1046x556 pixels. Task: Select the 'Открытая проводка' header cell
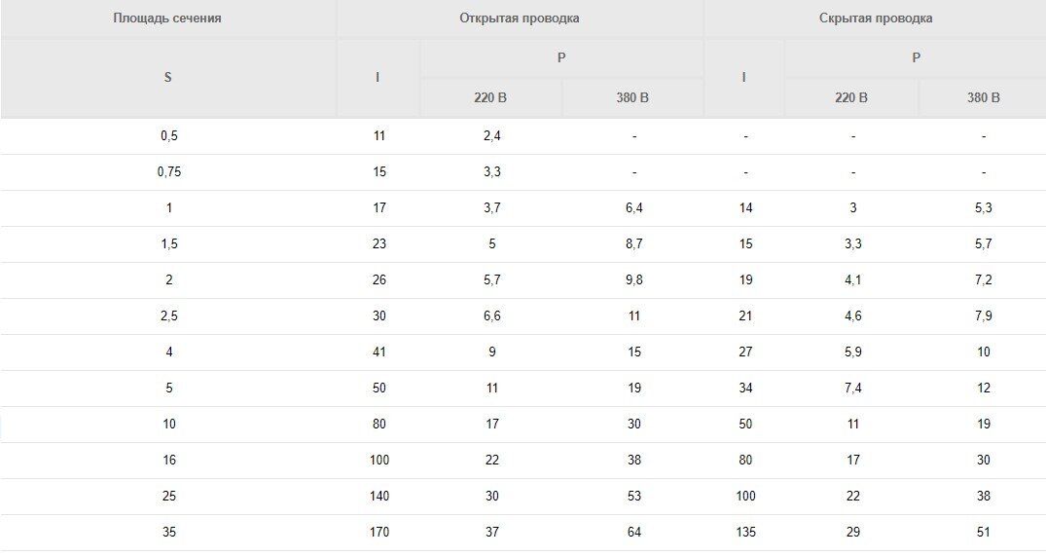[520, 19]
